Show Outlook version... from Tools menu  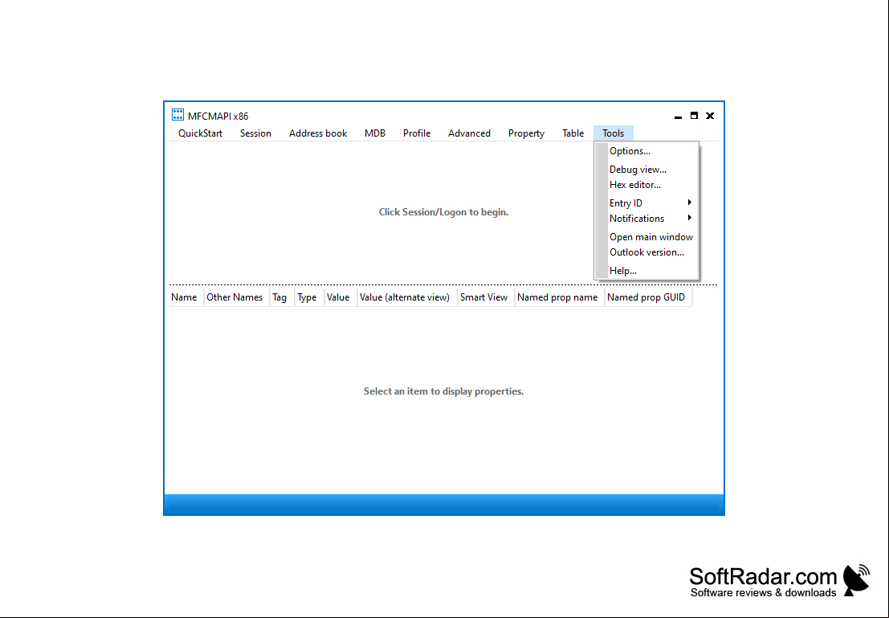647,252
